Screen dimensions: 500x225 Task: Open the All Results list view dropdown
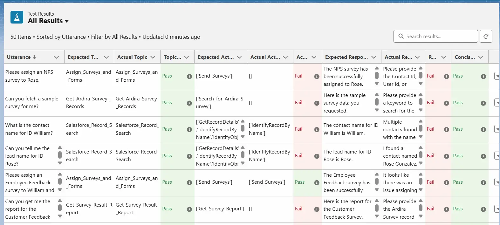click(x=67, y=21)
